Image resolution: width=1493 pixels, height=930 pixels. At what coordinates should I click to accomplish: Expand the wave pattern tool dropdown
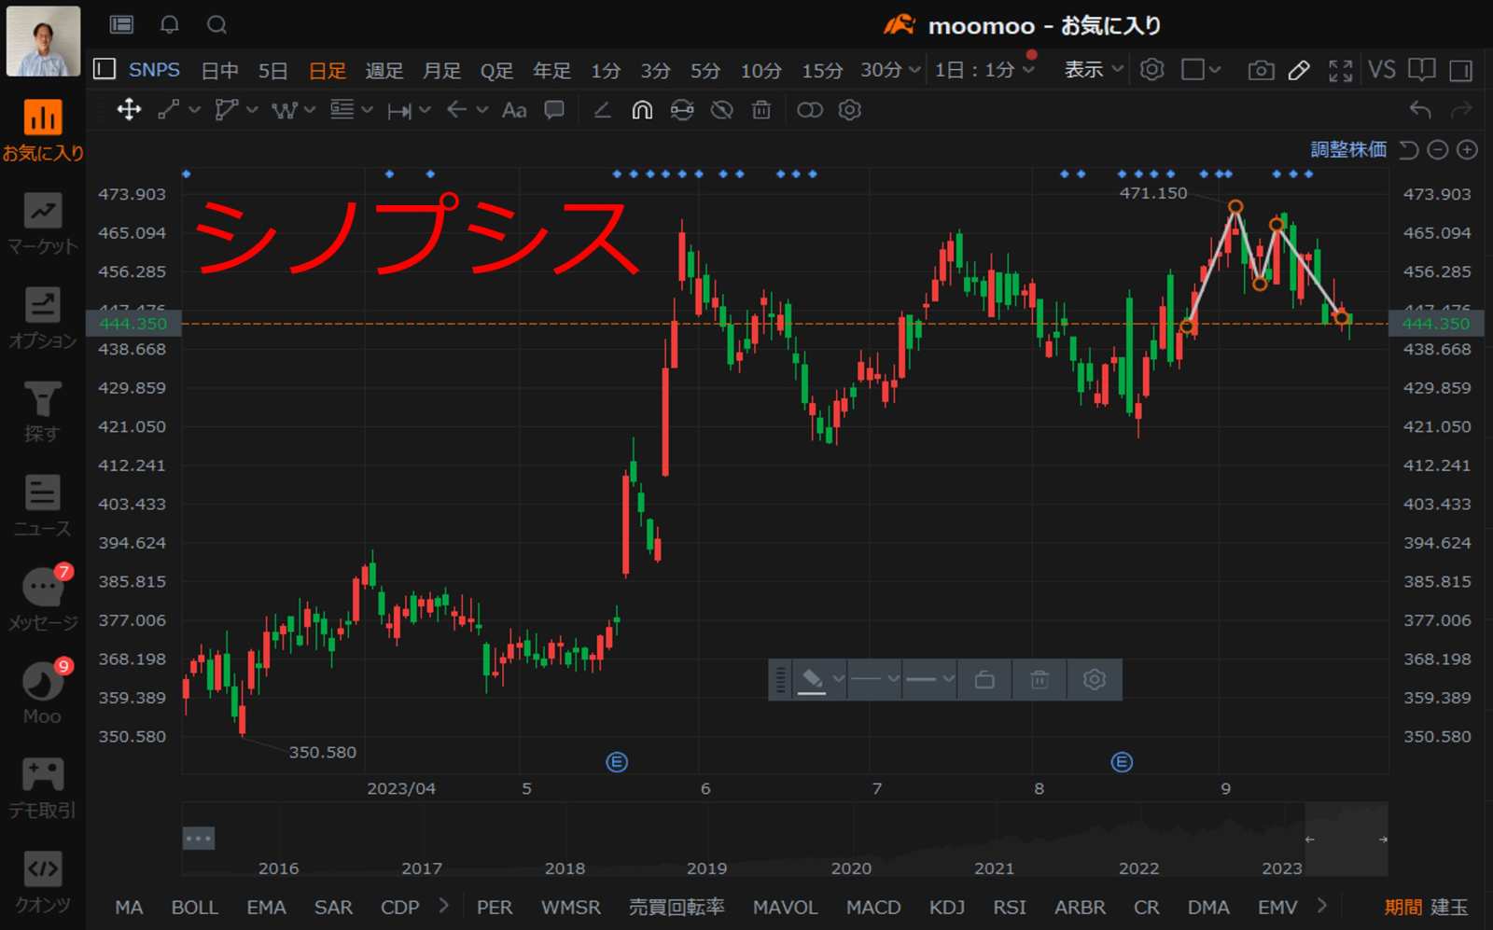pyautogui.click(x=310, y=110)
